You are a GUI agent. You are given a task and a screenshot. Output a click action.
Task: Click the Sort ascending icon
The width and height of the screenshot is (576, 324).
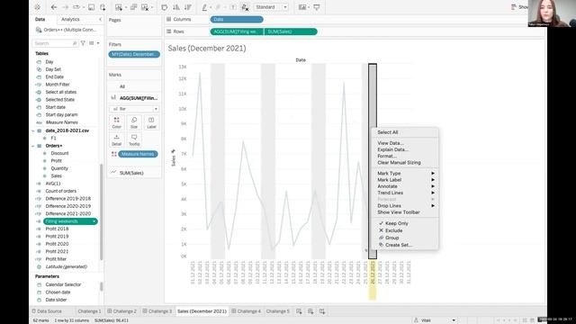click(176, 7)
